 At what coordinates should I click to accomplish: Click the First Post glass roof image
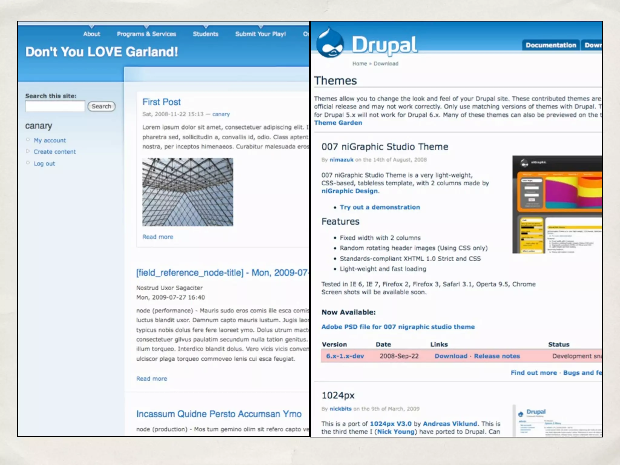pos(188,192)
